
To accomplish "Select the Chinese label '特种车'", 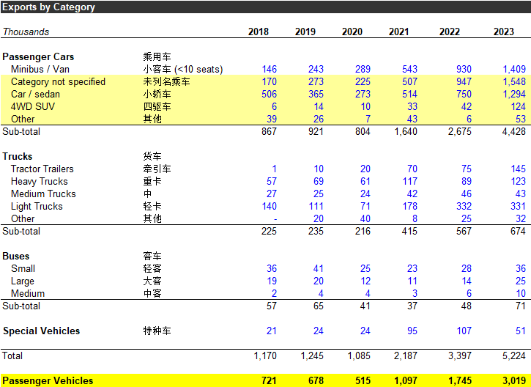I will pos(157,331).
